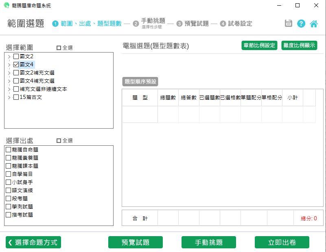Viewport: 326px width, 252px height.
Task: Check the 國文2 checkbox
Action: (16, 57)
